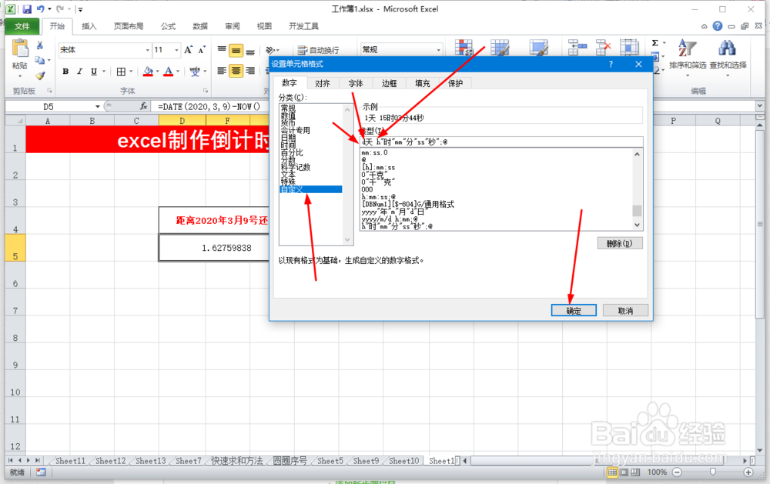Open the font size 11 dropdown
Viewport: 770px width, 484px height.
pyautogui.click(x=176, y=50)
